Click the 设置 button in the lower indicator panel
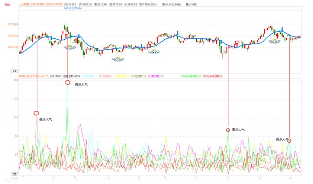Screen dimensions: 313x184 [14, 174]
